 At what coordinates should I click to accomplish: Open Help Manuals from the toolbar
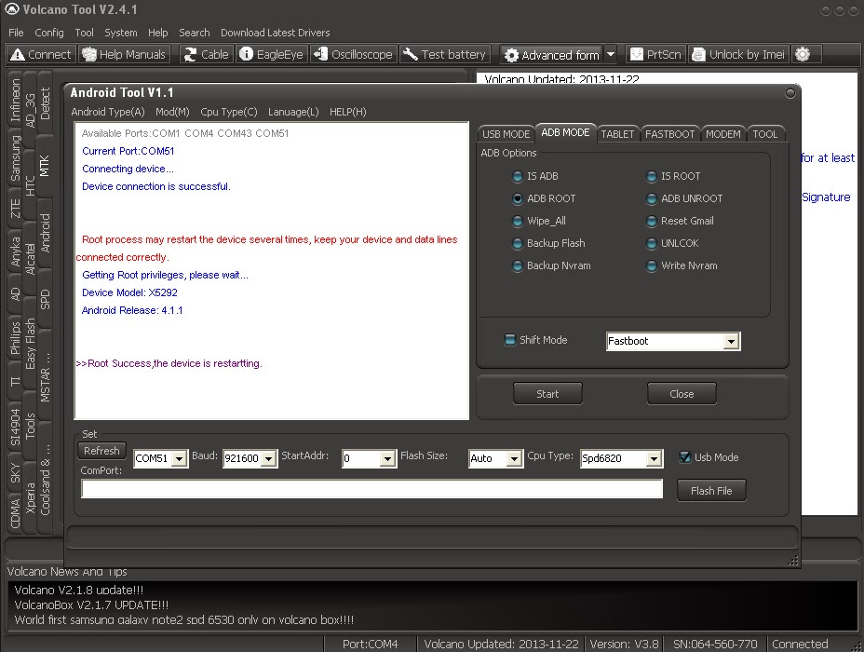pyautogui.click(x=124, y=55)
